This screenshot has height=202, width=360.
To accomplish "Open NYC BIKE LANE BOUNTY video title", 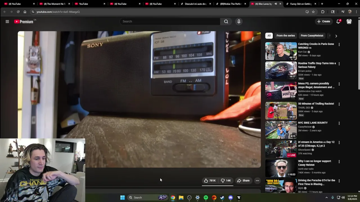I will point(313,123).
